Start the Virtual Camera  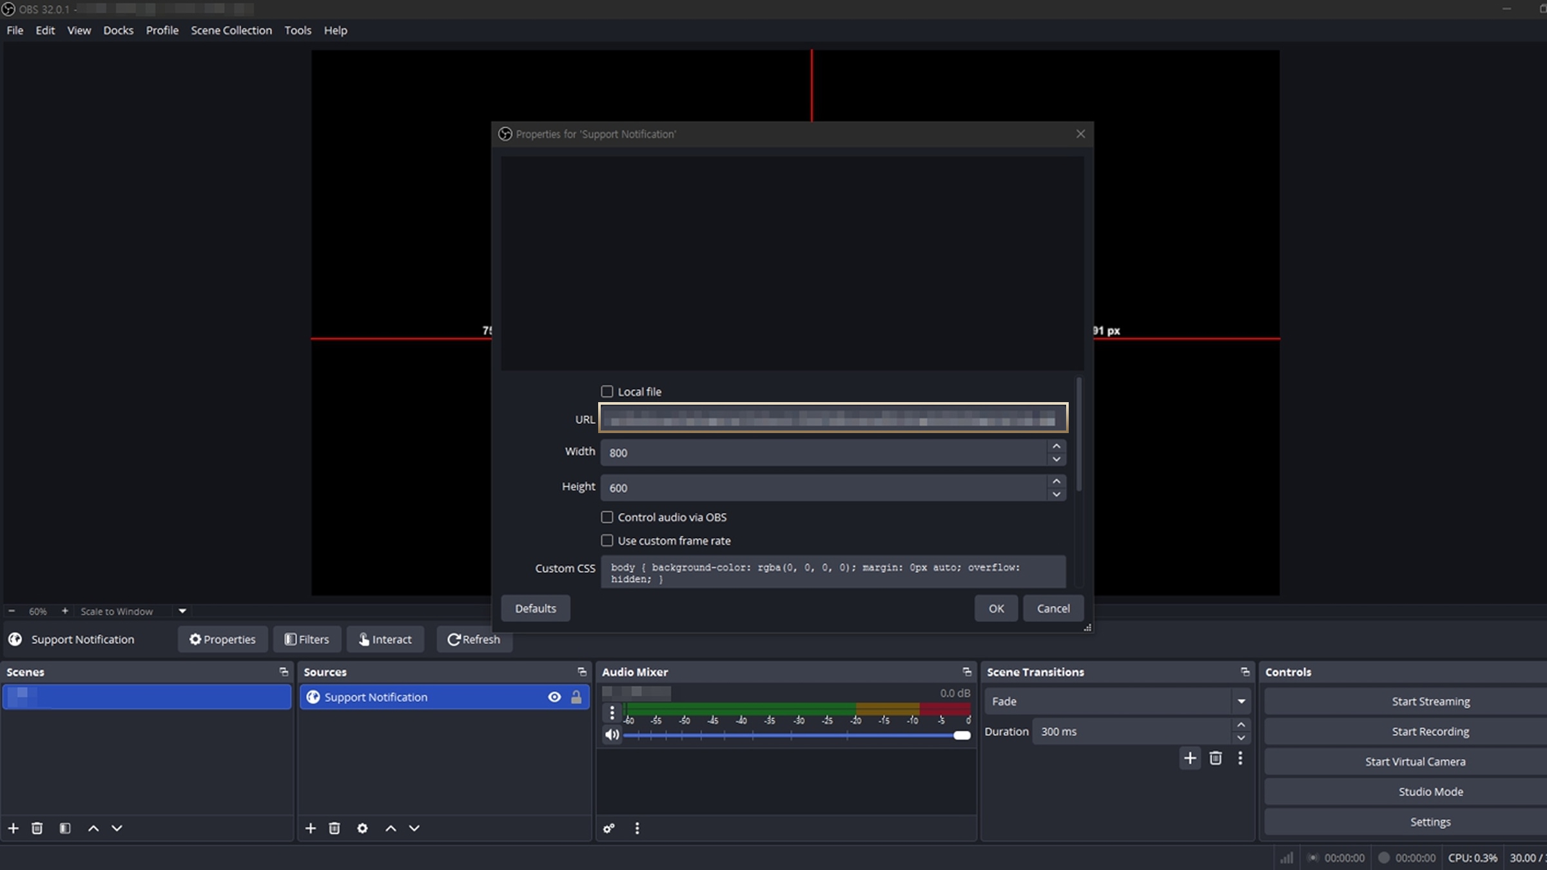[1405, 762]
